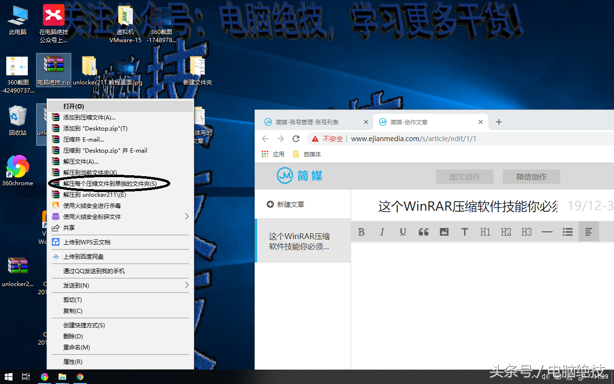Select the 回收站 recycle bin
Screen dimensions: 614x384
point(18,120)
